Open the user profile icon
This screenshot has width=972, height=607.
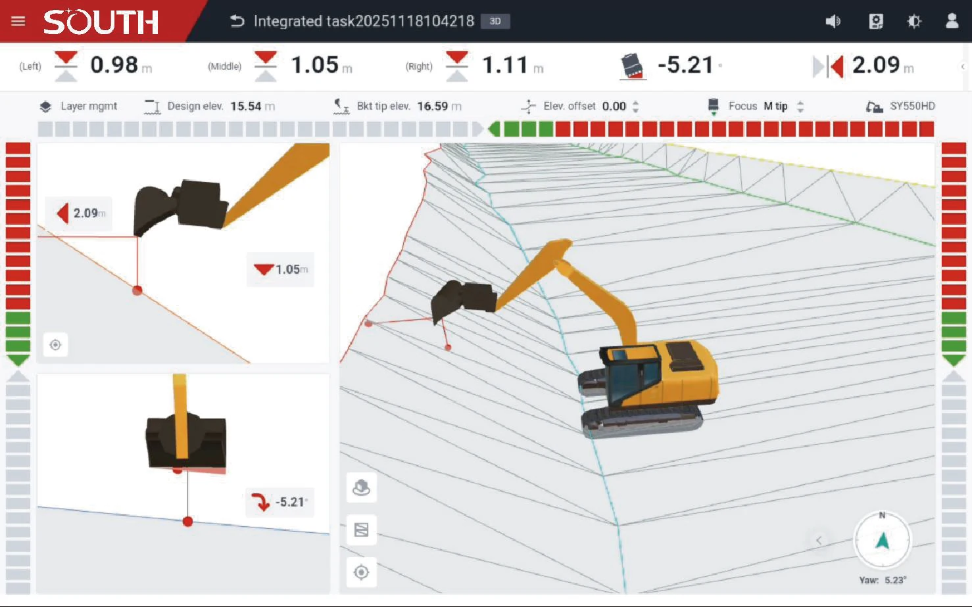click(x=952, y=21)
